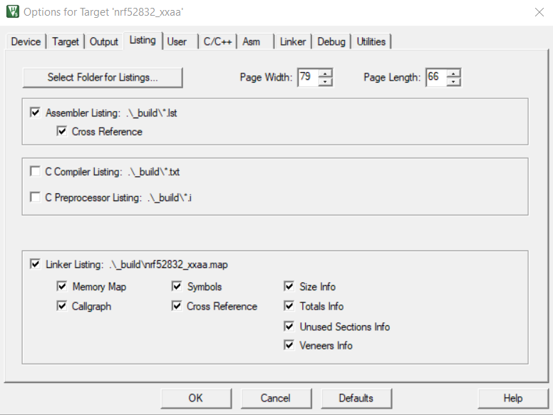The height and width of the screenshot is (415, 553).
Task: Decrease Page Length with down arrow
Action: pos(453,82)
